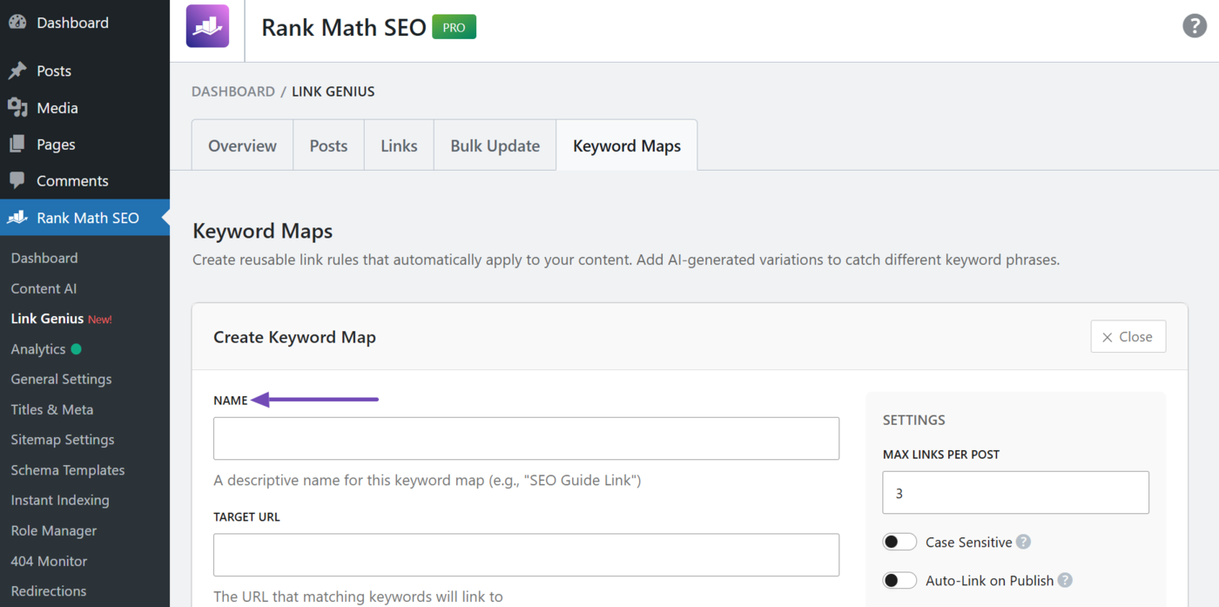The height and width of the screenshot is (607, 1219).
Task: Open Rank Math Dashboard submenu link
Action: pos(44,258)
